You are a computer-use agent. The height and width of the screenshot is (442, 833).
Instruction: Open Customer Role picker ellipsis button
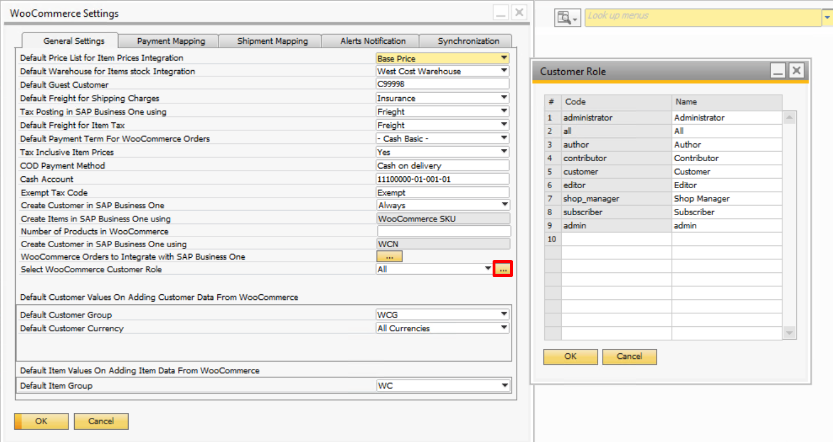503,270
